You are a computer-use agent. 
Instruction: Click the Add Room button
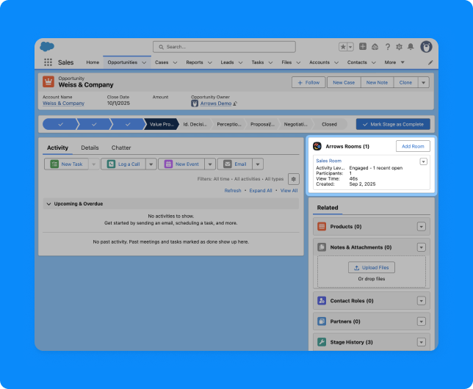click(413, 146)
